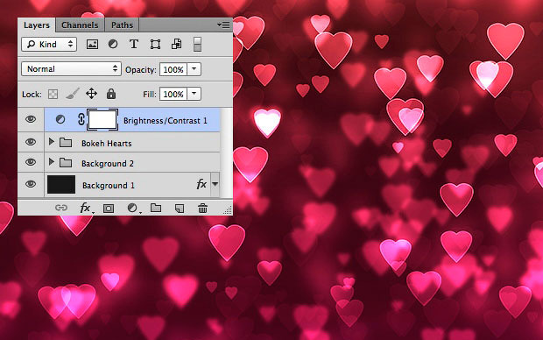Open the Fill slider dropdown arrow
The height and width of the screenshot is (340, 543).
194,94
